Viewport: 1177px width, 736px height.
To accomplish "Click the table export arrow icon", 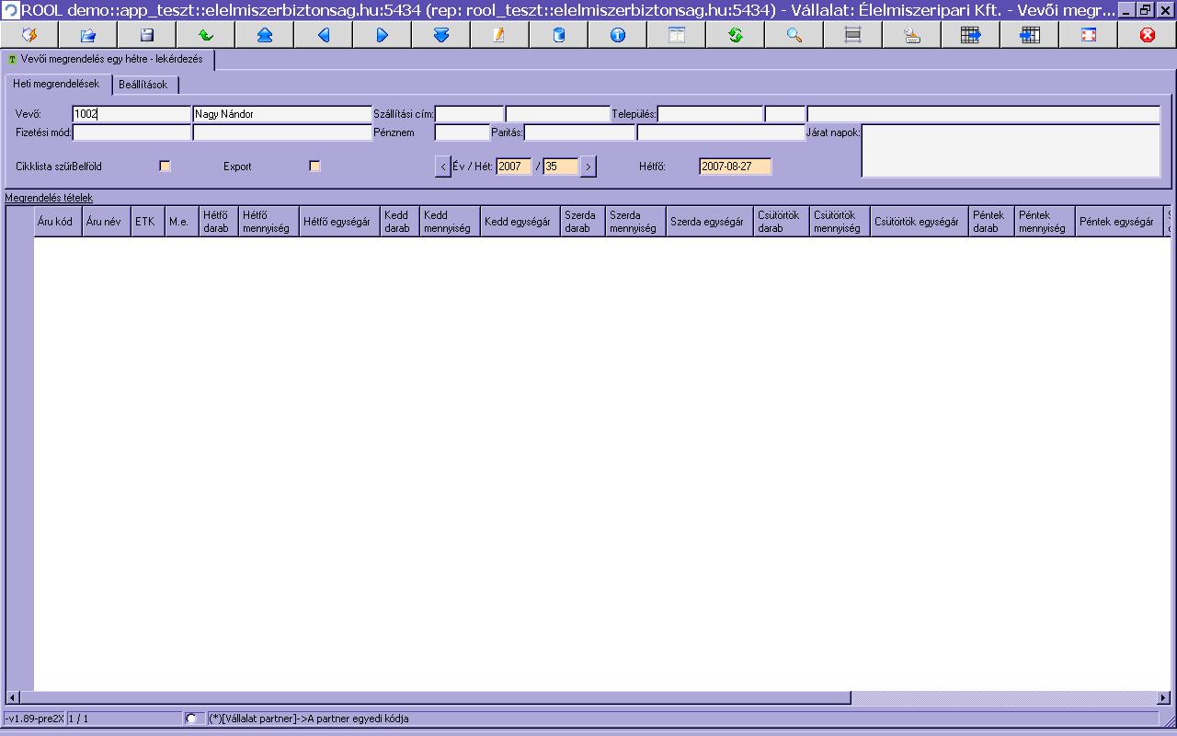I will 971,35.
